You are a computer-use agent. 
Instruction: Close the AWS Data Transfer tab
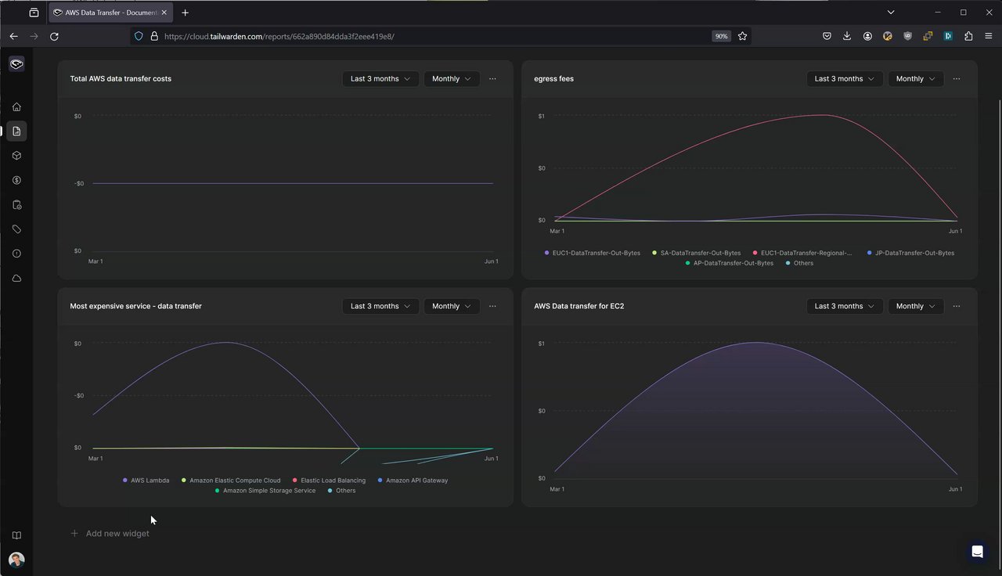164,13
